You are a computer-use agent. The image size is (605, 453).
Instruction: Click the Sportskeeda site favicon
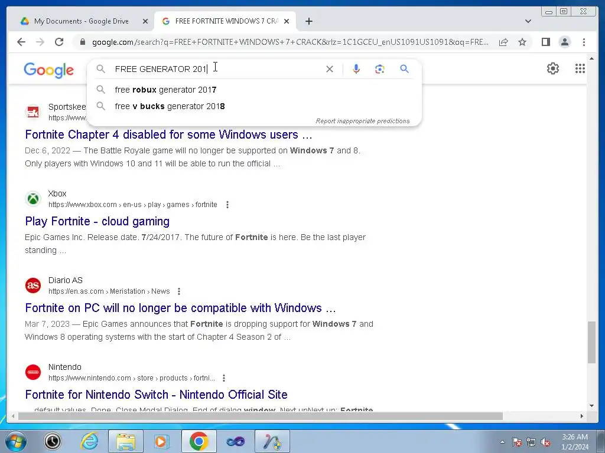pyautogui.click(x=33, y=112)
